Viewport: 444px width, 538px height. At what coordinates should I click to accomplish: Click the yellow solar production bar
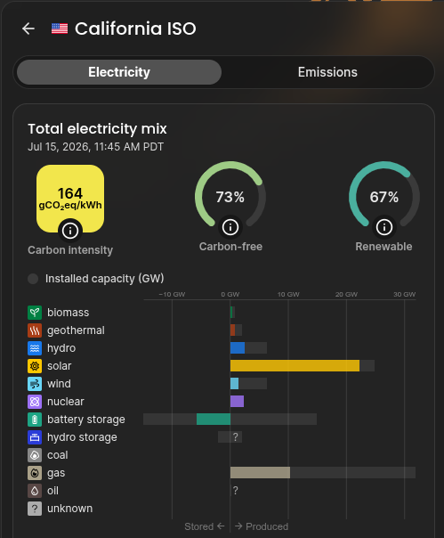click(295, 366)
